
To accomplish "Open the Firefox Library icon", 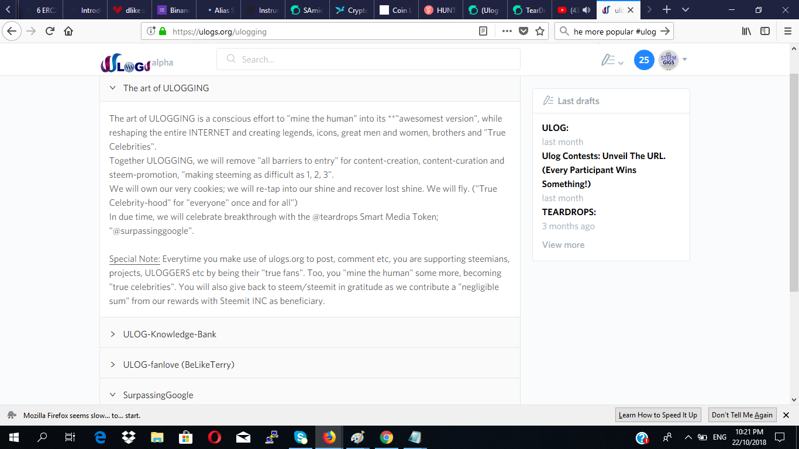I will (746, 32).
